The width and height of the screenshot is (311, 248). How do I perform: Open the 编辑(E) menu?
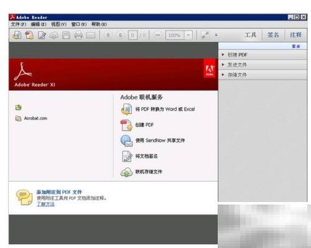coord(39,24)
